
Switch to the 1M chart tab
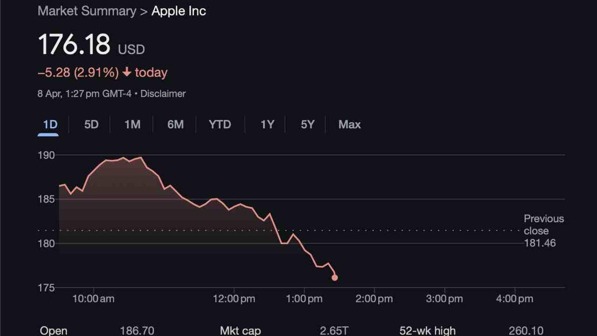tap(132, 124)
